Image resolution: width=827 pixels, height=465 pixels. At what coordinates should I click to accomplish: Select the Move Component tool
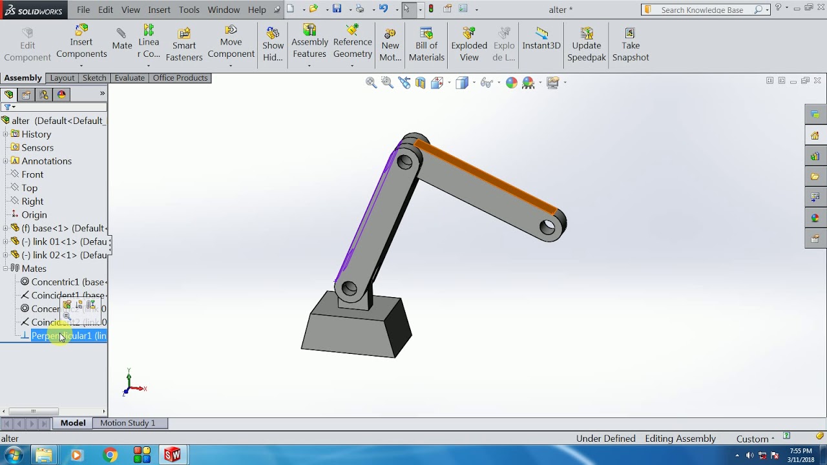pyautogui.click(x=231, y=43)
